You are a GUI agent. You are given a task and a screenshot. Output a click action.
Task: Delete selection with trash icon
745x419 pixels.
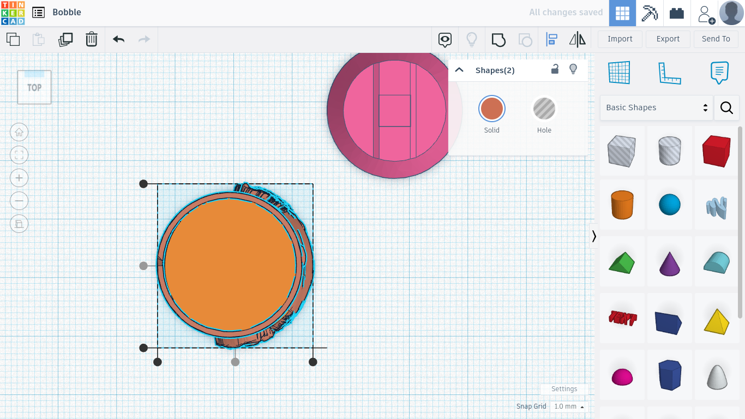click(x=92, y=39)
